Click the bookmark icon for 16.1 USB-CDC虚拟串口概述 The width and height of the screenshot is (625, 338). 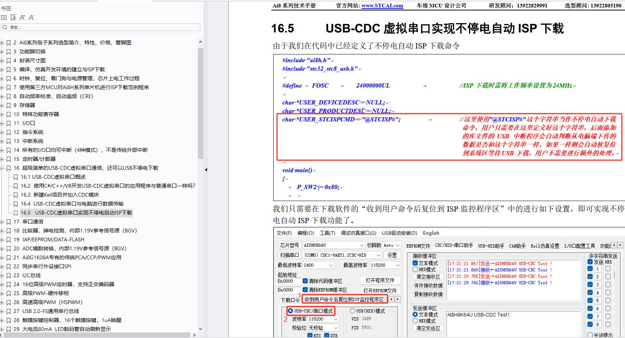tap(16, 177)
